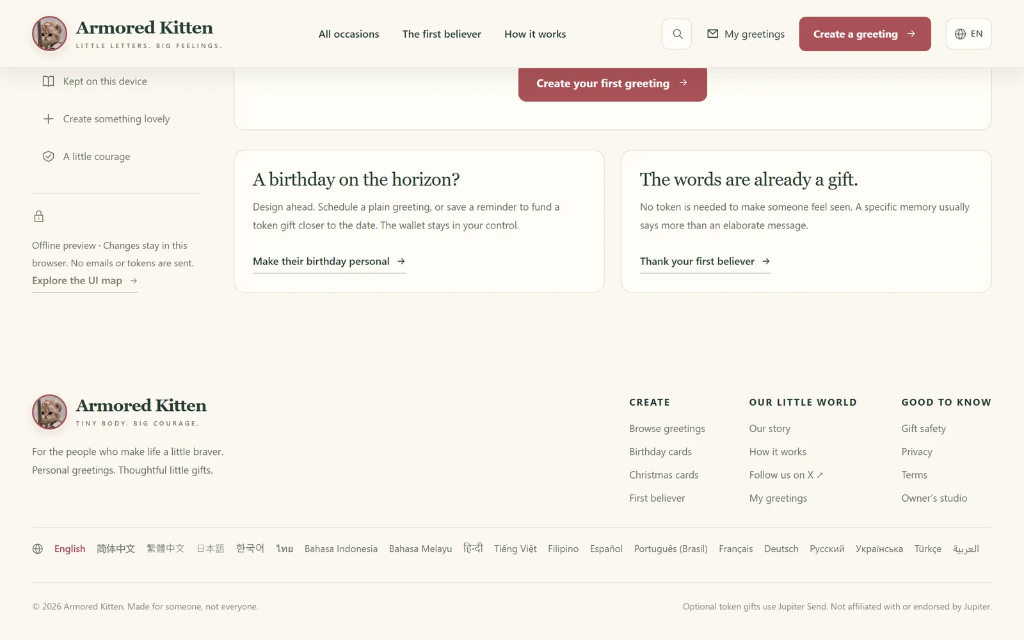Click the book icon beside Kept on this device

click(x=48, y=81)
